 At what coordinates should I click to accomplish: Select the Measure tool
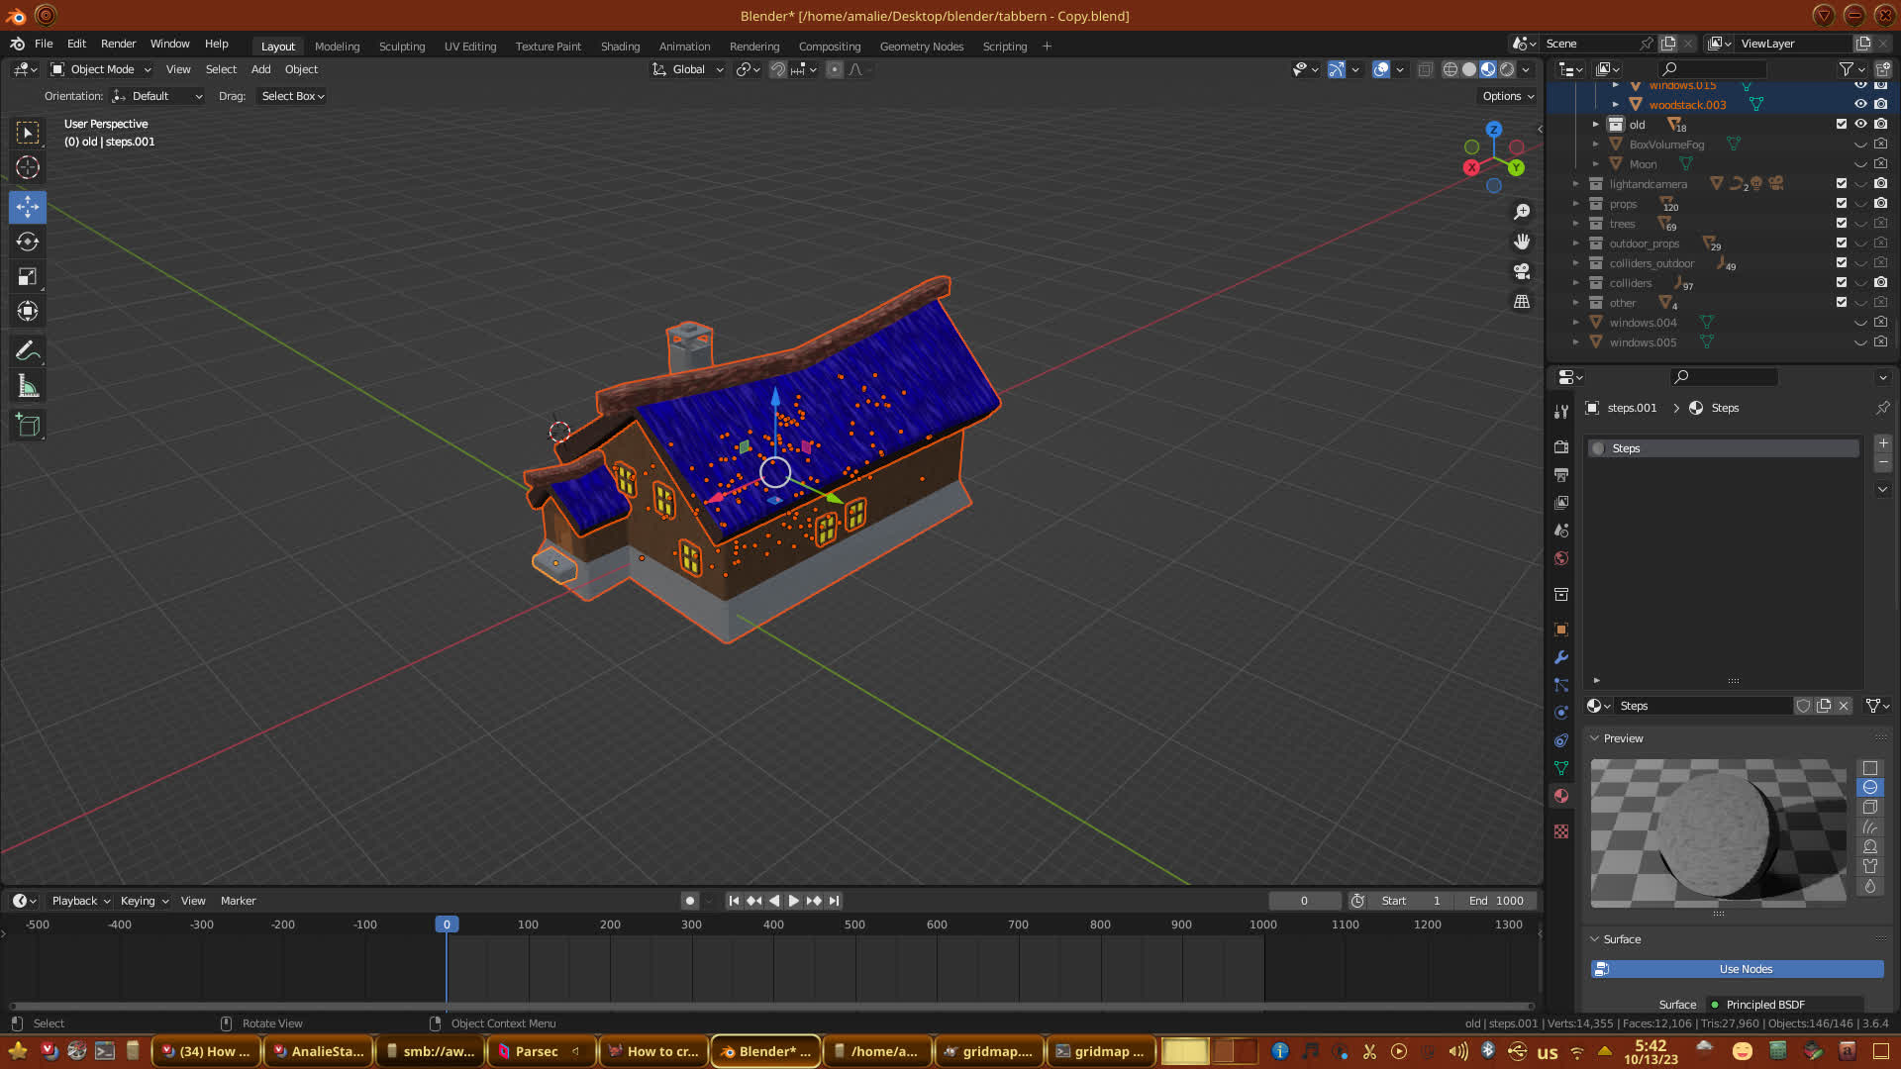[28, 387]
